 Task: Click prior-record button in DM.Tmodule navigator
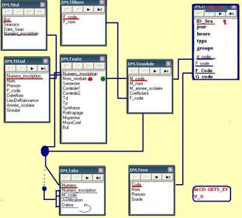click(x=144, y=71)
